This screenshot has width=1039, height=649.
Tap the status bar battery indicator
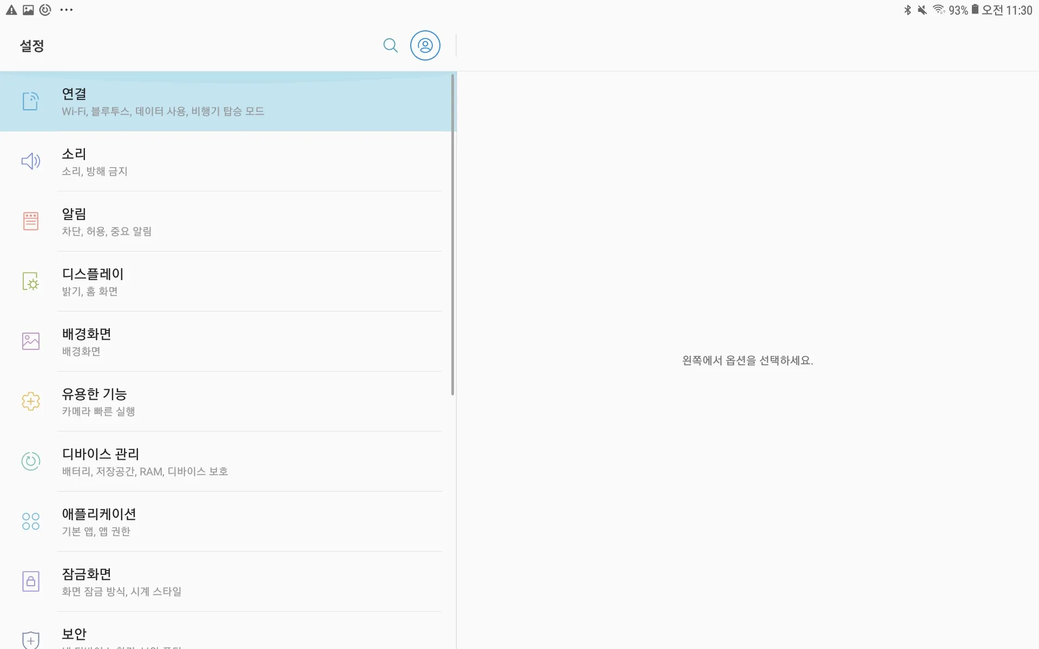click(975, 10)
